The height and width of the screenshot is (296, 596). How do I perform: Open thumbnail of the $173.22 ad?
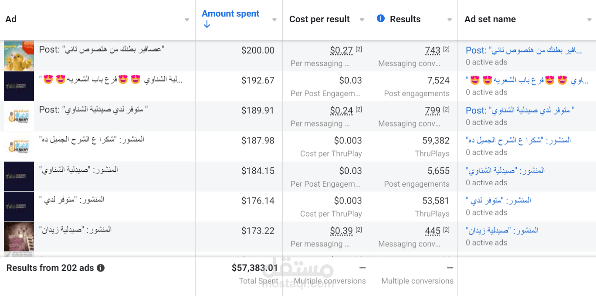click(x=19, y=236)
